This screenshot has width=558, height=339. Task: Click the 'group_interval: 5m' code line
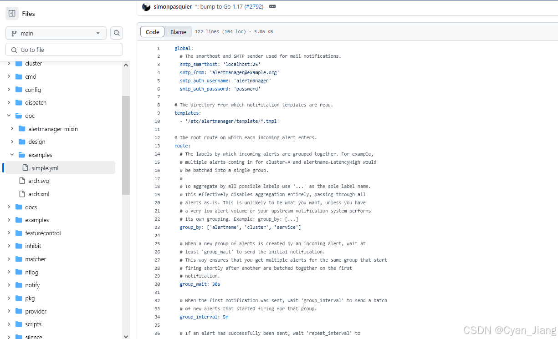coord(204,317)
